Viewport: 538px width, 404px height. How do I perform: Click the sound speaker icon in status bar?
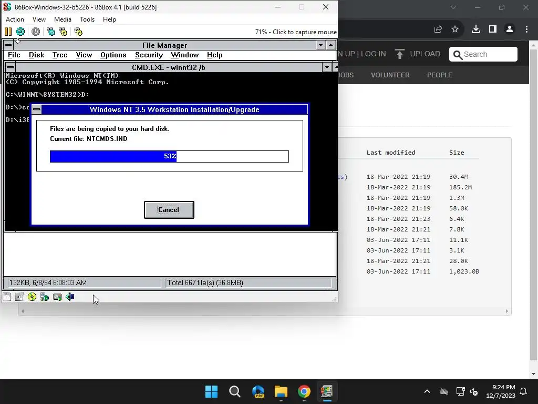point(70,297)
